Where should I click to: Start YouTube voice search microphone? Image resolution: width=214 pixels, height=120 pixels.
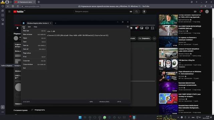pyautogui.click(x=144, y=12)
